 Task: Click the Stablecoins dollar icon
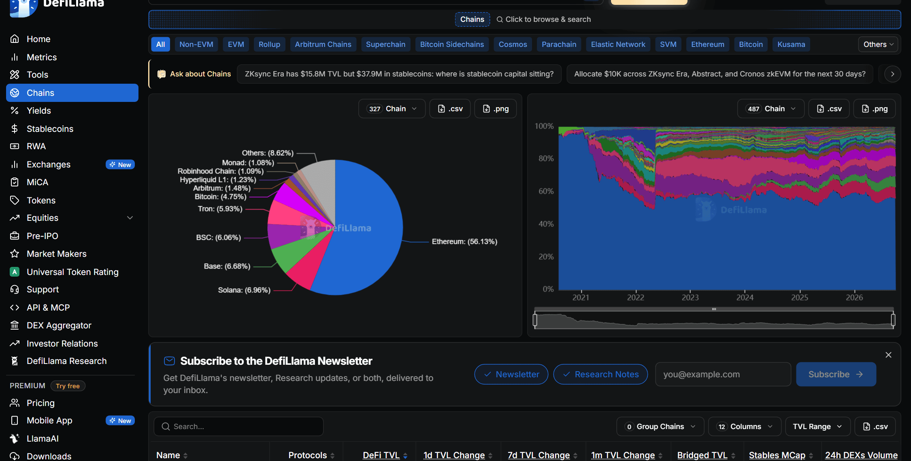(x=15, y=129)
